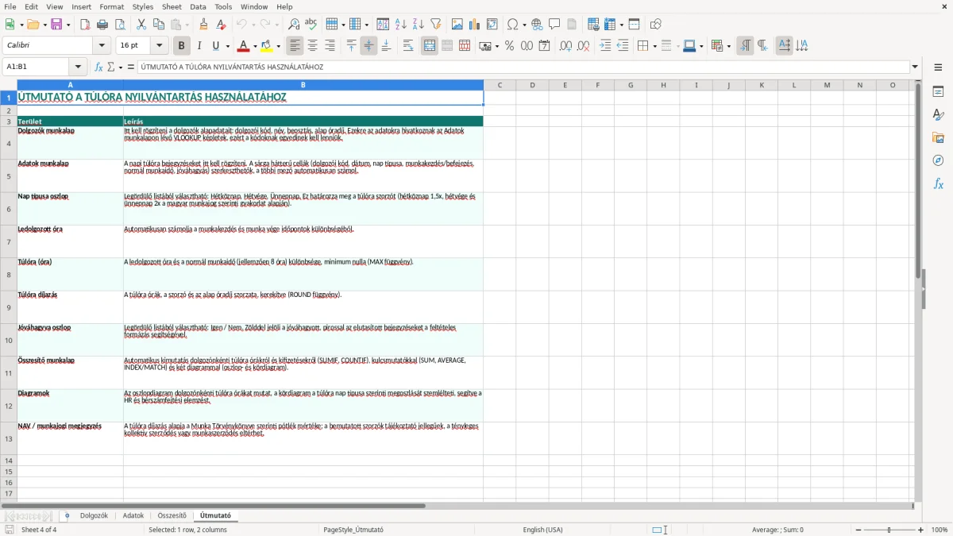Click the zoom in plus button
The width and height of the screenshot is (953, 536).
(x=921, y=530)
